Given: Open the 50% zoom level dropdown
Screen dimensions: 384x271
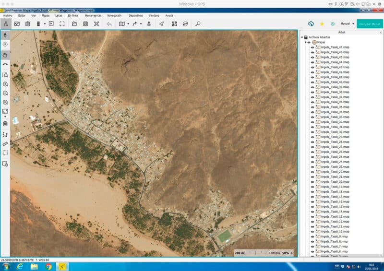Looking at the screenshot, I should point(288,253).
